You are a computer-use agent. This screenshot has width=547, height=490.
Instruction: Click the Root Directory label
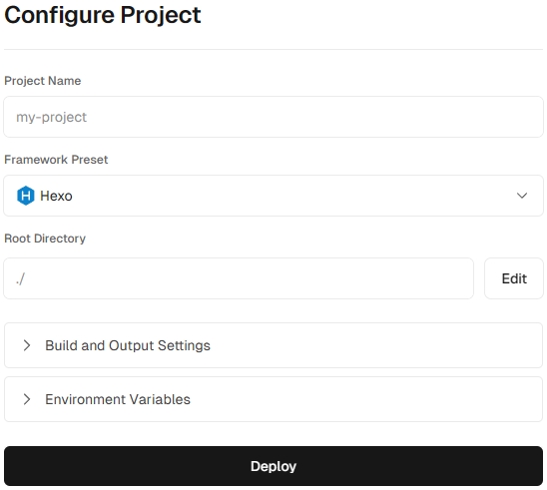45,239
